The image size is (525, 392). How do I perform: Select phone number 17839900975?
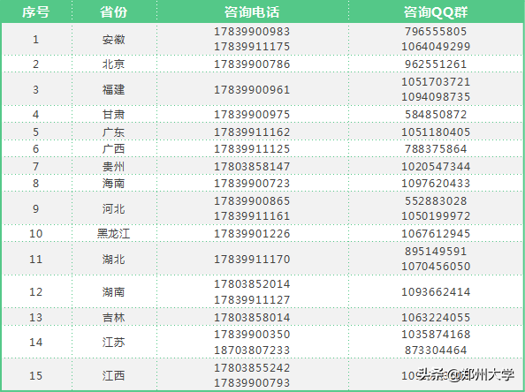pos(252,115)
